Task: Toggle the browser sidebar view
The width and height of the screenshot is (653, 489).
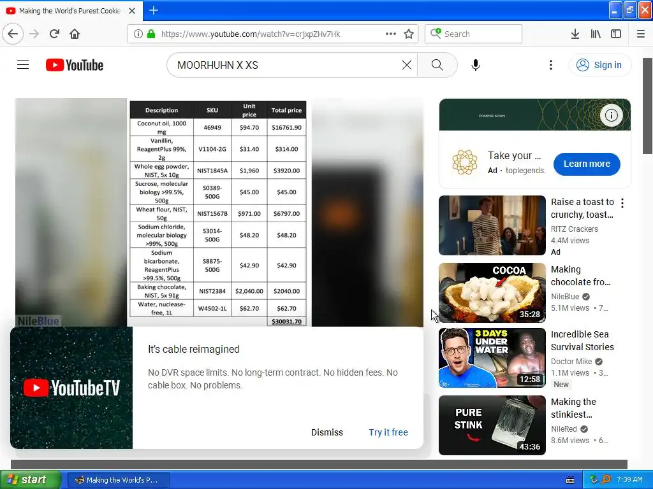Action: 616,34
